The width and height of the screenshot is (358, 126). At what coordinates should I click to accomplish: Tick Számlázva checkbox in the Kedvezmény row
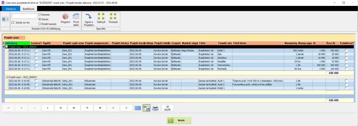pyautogui.click(x=346, y=65)
